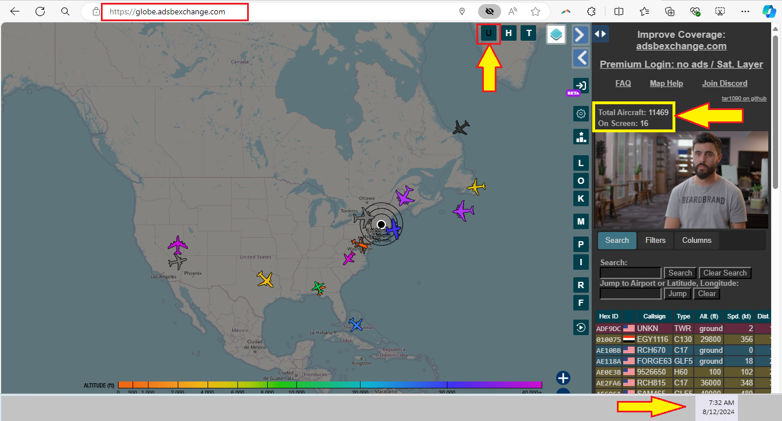Open tar1090 on github link
782x421 pixels.
tap(744, 99)
